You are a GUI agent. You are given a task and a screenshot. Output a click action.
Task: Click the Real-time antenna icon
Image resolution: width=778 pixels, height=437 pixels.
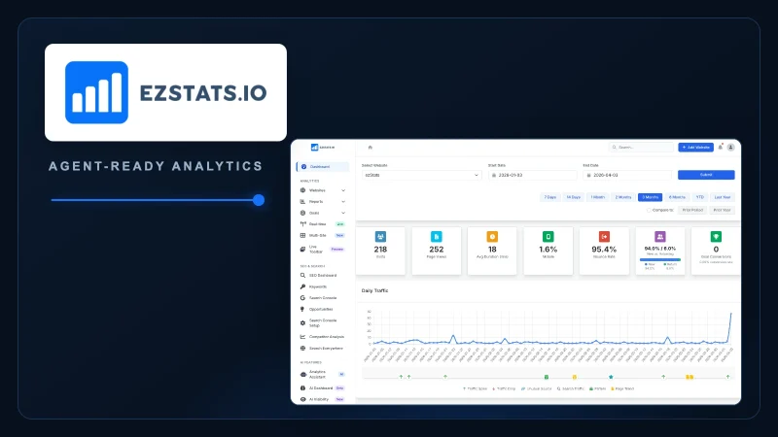(x=302, y=224)
